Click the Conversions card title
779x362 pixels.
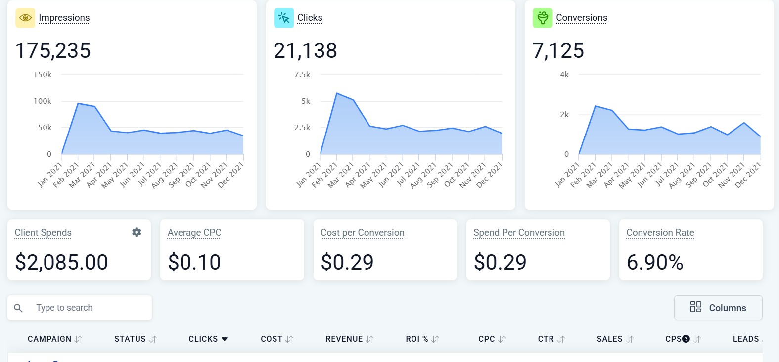coord(582,18)
